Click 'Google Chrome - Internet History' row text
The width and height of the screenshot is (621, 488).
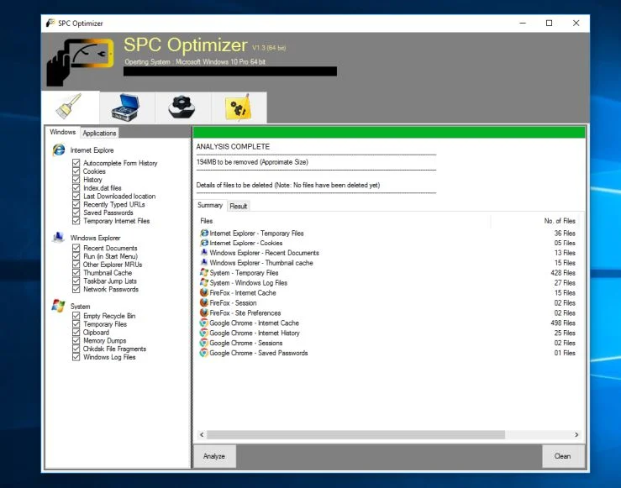click(255, 333)
